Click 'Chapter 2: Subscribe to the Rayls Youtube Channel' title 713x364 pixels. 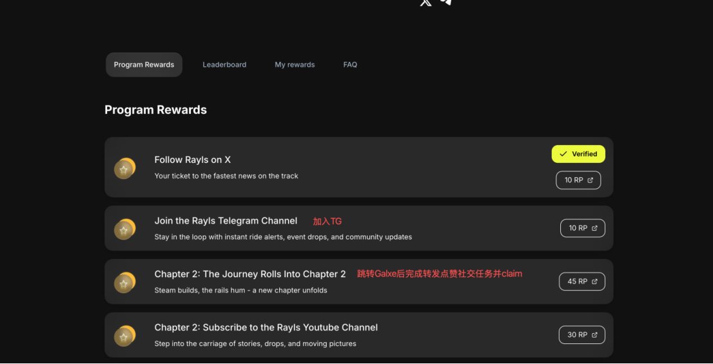266,327
